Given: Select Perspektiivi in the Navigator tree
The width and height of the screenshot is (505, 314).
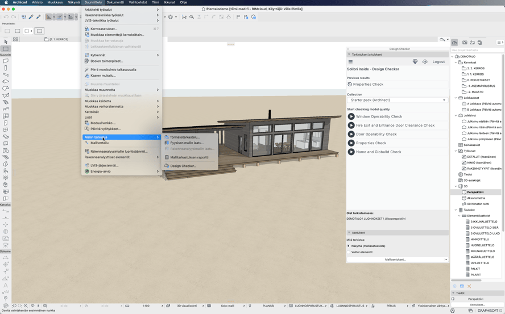Looking at the screenshot, I should pos(475,192).
